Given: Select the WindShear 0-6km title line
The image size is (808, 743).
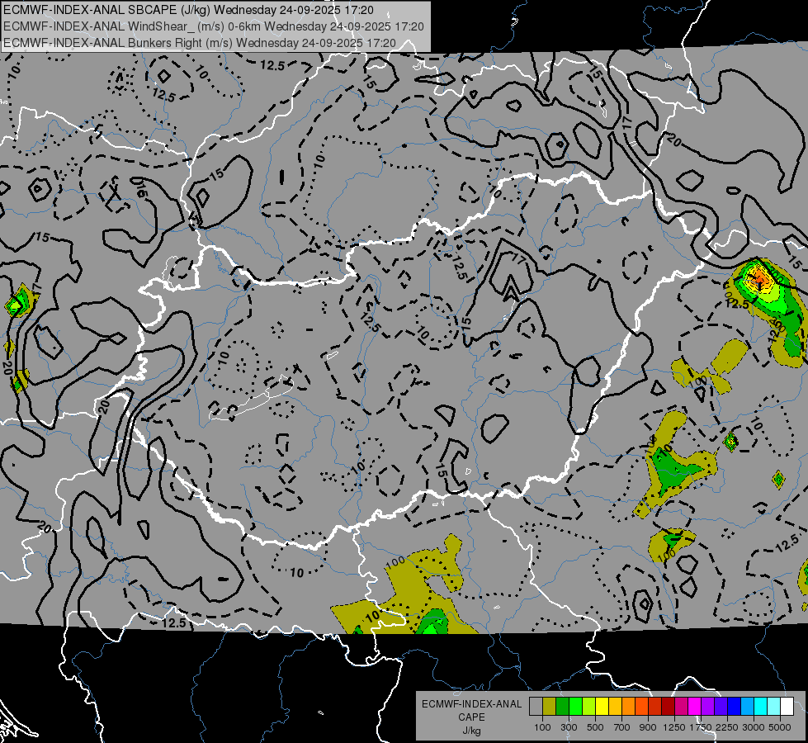Looking at the screenshot, I should click(x=213, y=26).
